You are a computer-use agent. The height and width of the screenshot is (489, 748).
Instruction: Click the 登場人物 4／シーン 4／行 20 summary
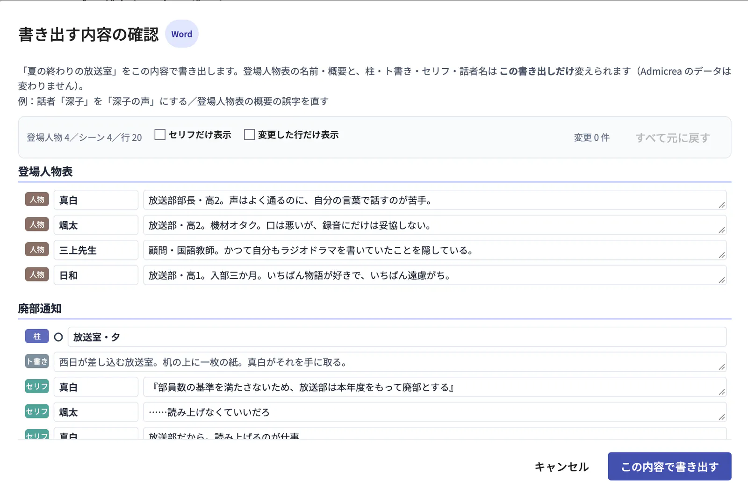[84, 137]
